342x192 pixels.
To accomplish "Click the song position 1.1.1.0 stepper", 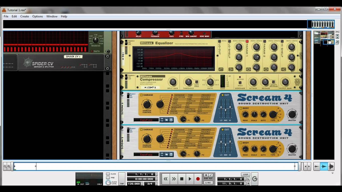I will click(156, 174).
